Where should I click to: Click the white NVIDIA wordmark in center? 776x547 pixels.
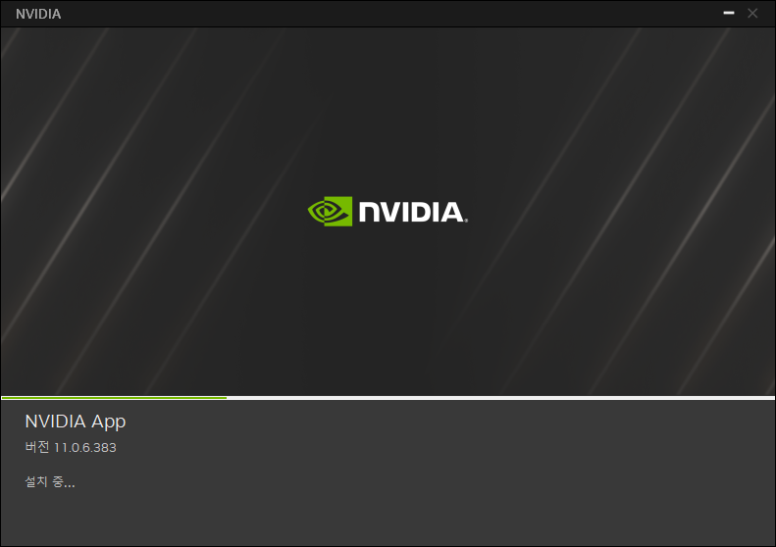[411, 212]
